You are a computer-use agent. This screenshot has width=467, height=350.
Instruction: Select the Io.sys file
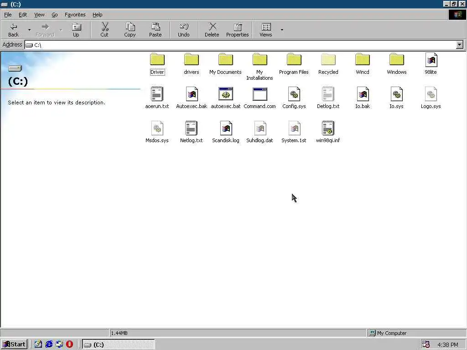pos(397,98)
